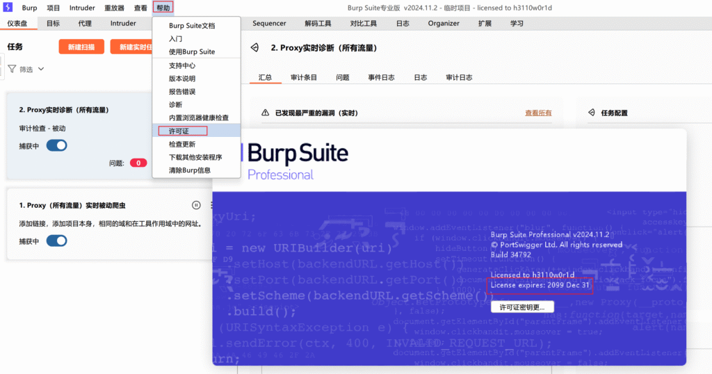Select 入门 in the help menu
The width and height of the screenshot is (712, 374).
[197, 39]
